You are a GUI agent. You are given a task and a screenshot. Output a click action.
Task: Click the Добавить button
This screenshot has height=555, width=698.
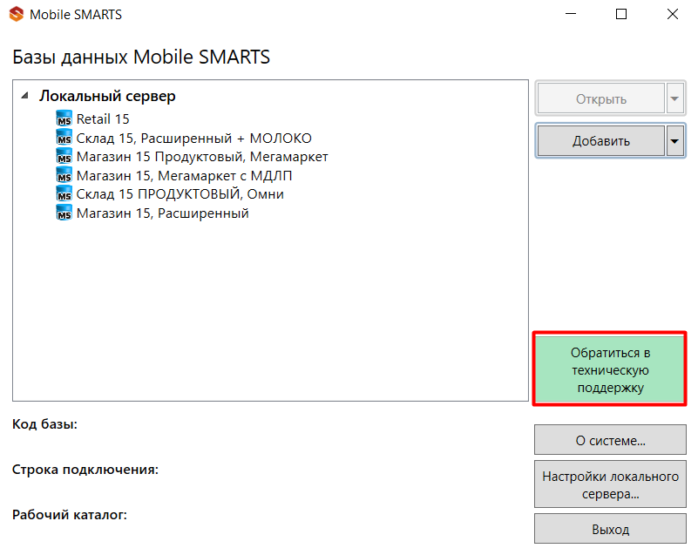coord(601,141)
